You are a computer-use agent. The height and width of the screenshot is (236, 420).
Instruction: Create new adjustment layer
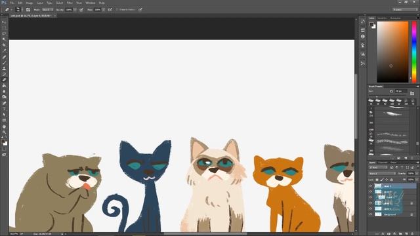(394, 233)
